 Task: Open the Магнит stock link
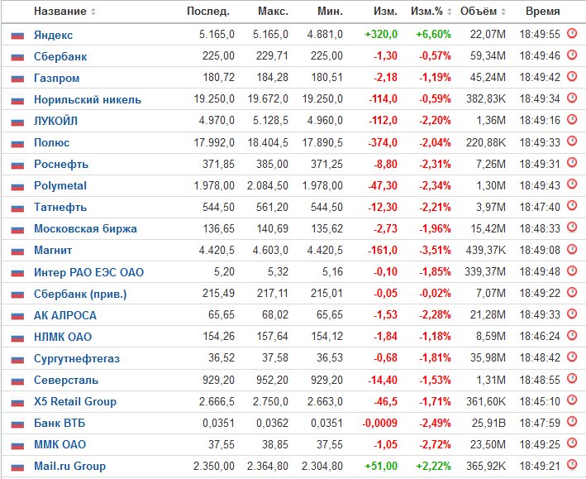(x=53, y=250)
